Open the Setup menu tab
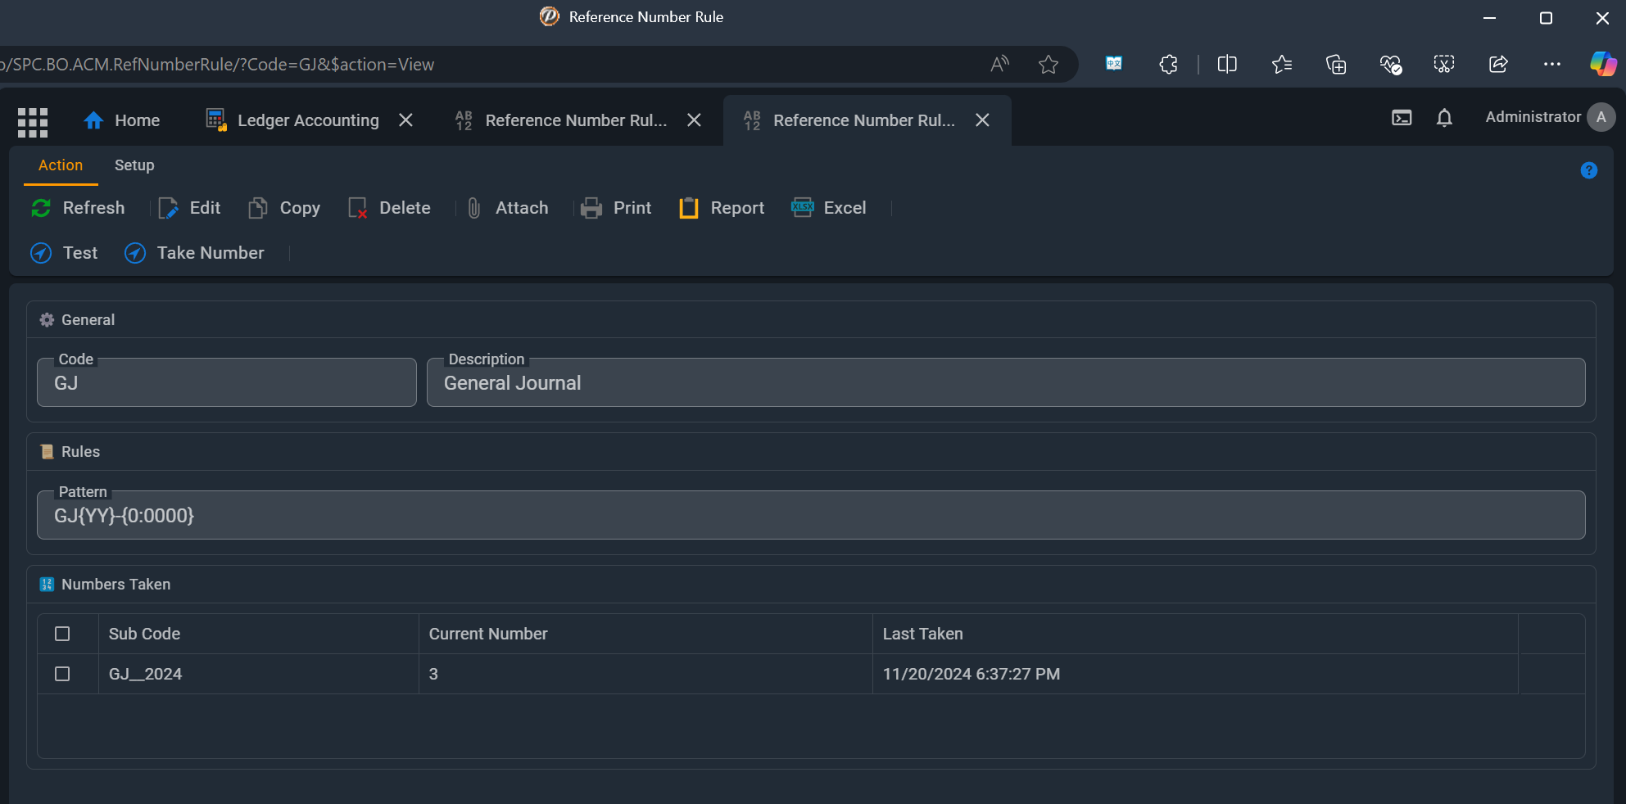 click(x=134, y=165)
